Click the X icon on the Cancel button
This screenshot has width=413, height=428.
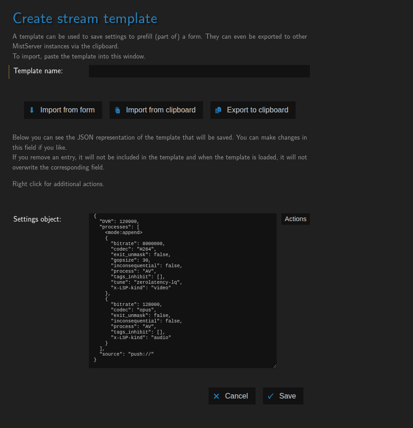pyautogui.click(x=216, y=396)
